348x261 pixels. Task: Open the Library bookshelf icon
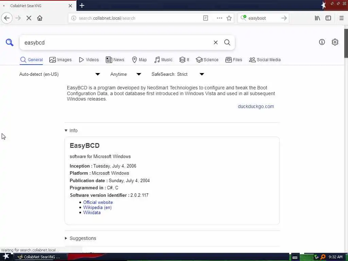coord(317,18)
